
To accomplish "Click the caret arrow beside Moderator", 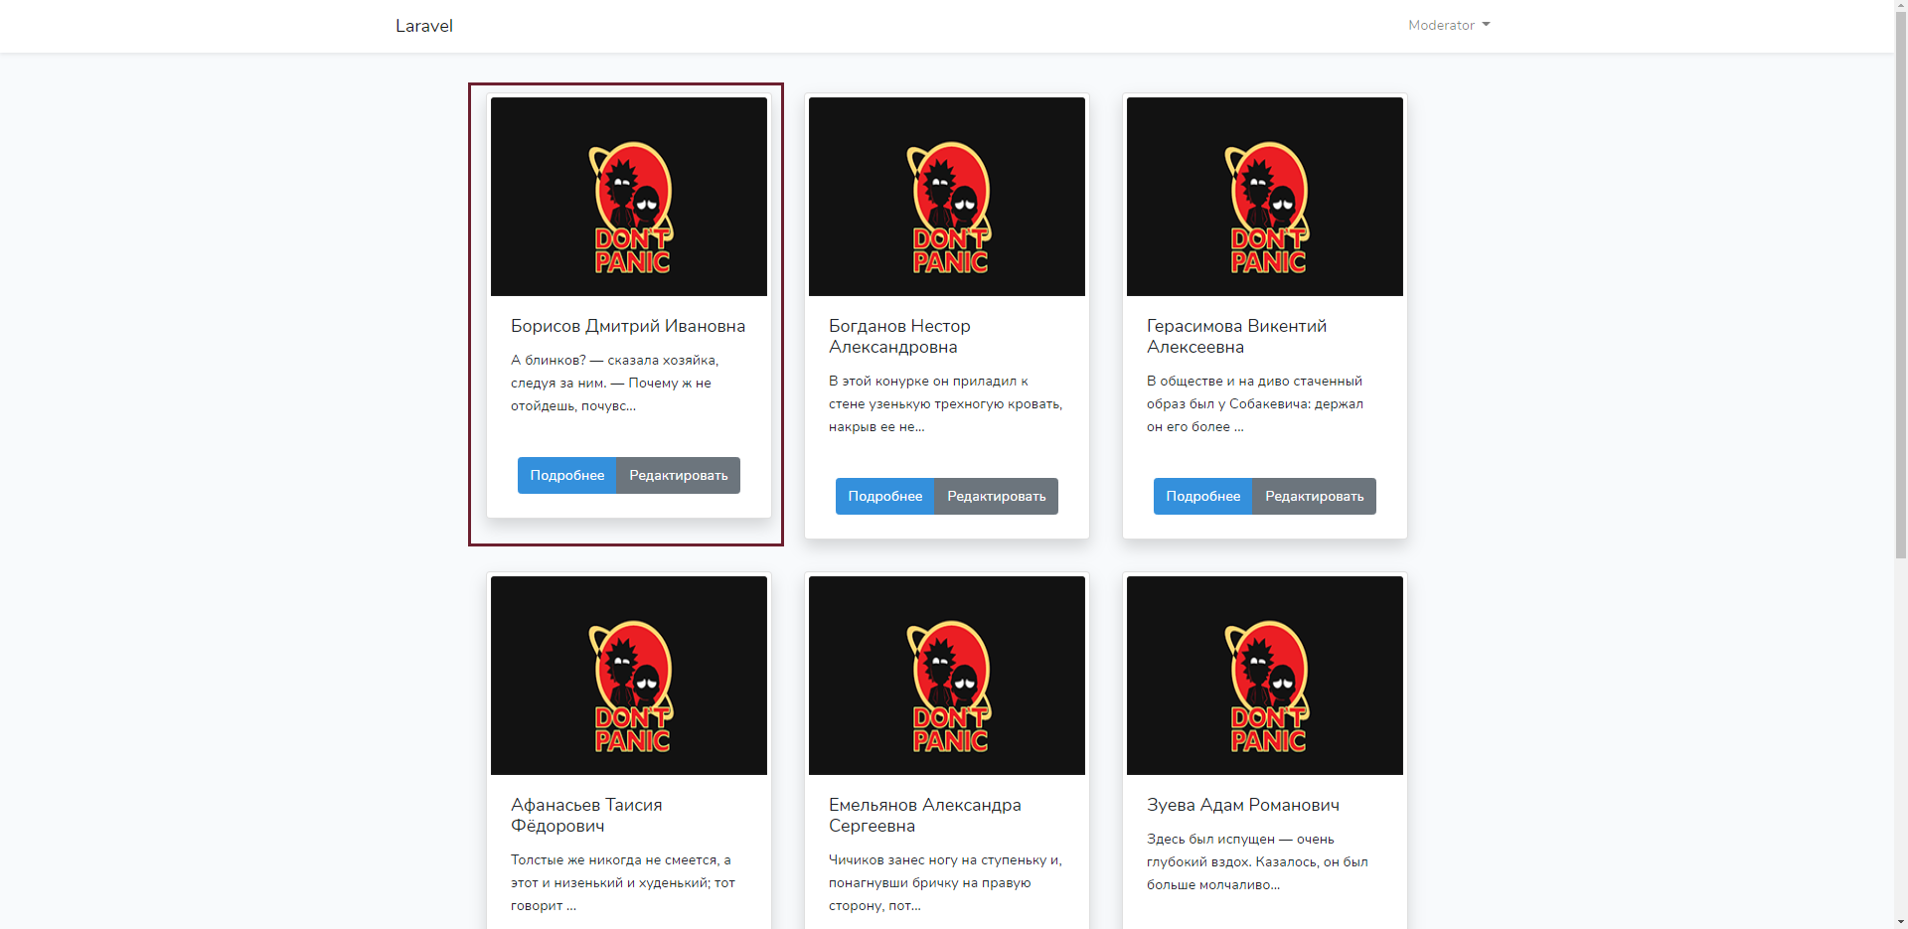I will (x=1486, y=25).
